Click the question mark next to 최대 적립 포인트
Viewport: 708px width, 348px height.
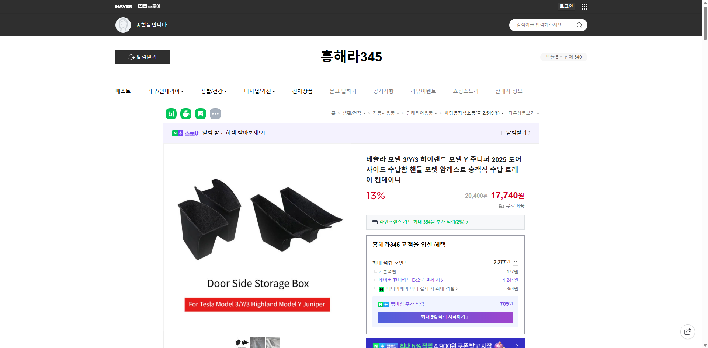[515, 263]
